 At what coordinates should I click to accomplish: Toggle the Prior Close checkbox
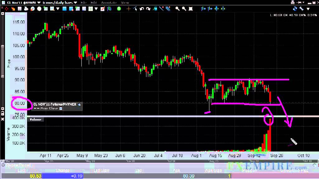pyautogui.click(x=61, y=108)
